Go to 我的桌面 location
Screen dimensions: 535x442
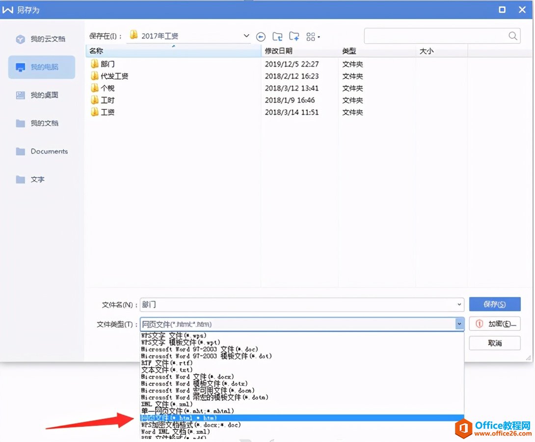pos(37,95)
